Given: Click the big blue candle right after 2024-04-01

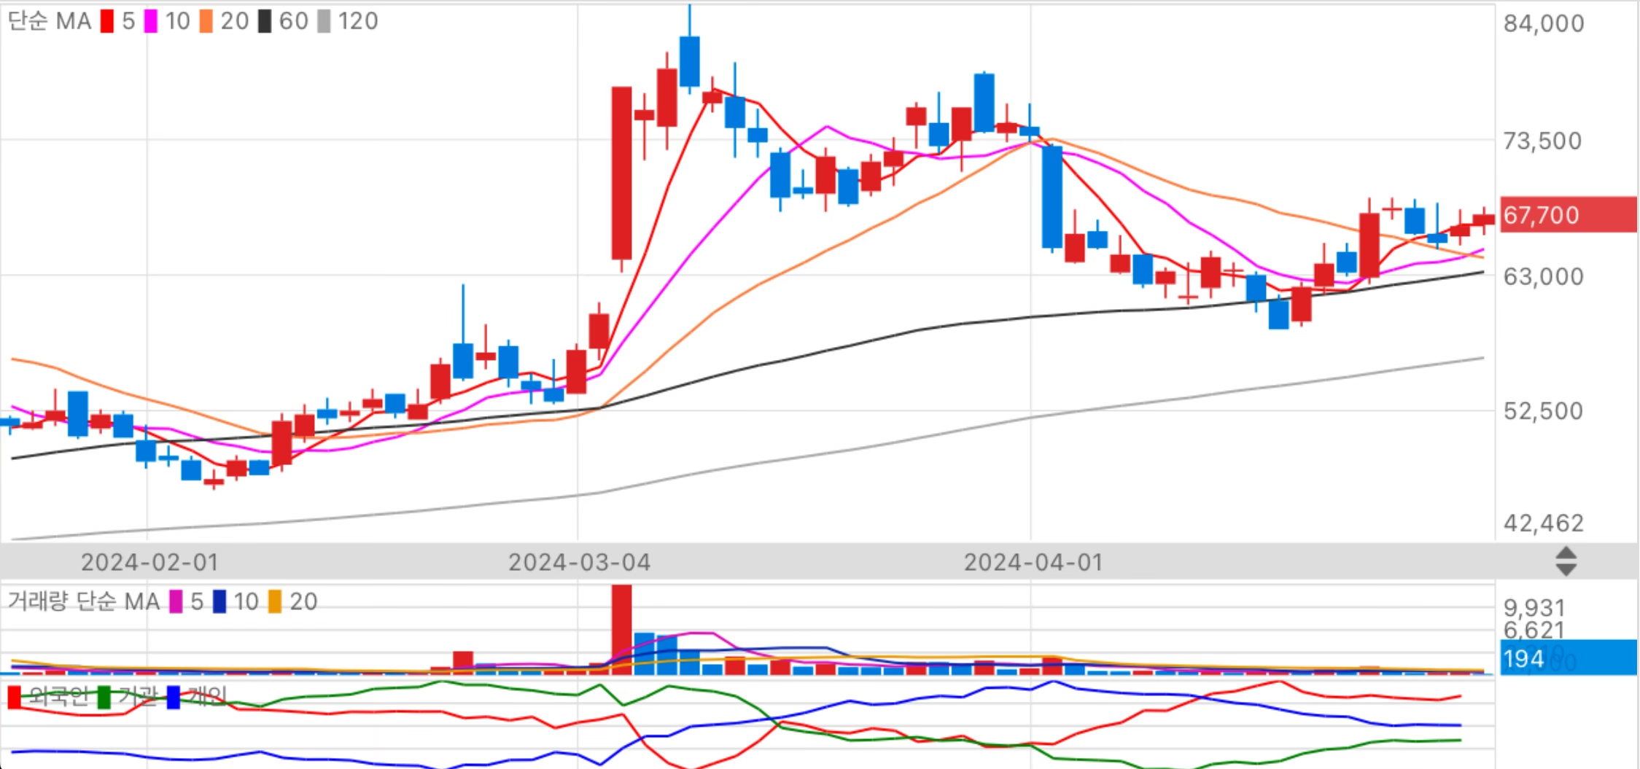Looking at the screenshot, I should pyautogui.click(x=1052, y=197).
